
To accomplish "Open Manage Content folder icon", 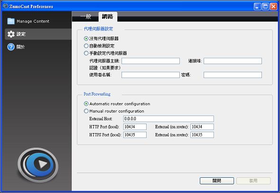I will tap(11, 21).
